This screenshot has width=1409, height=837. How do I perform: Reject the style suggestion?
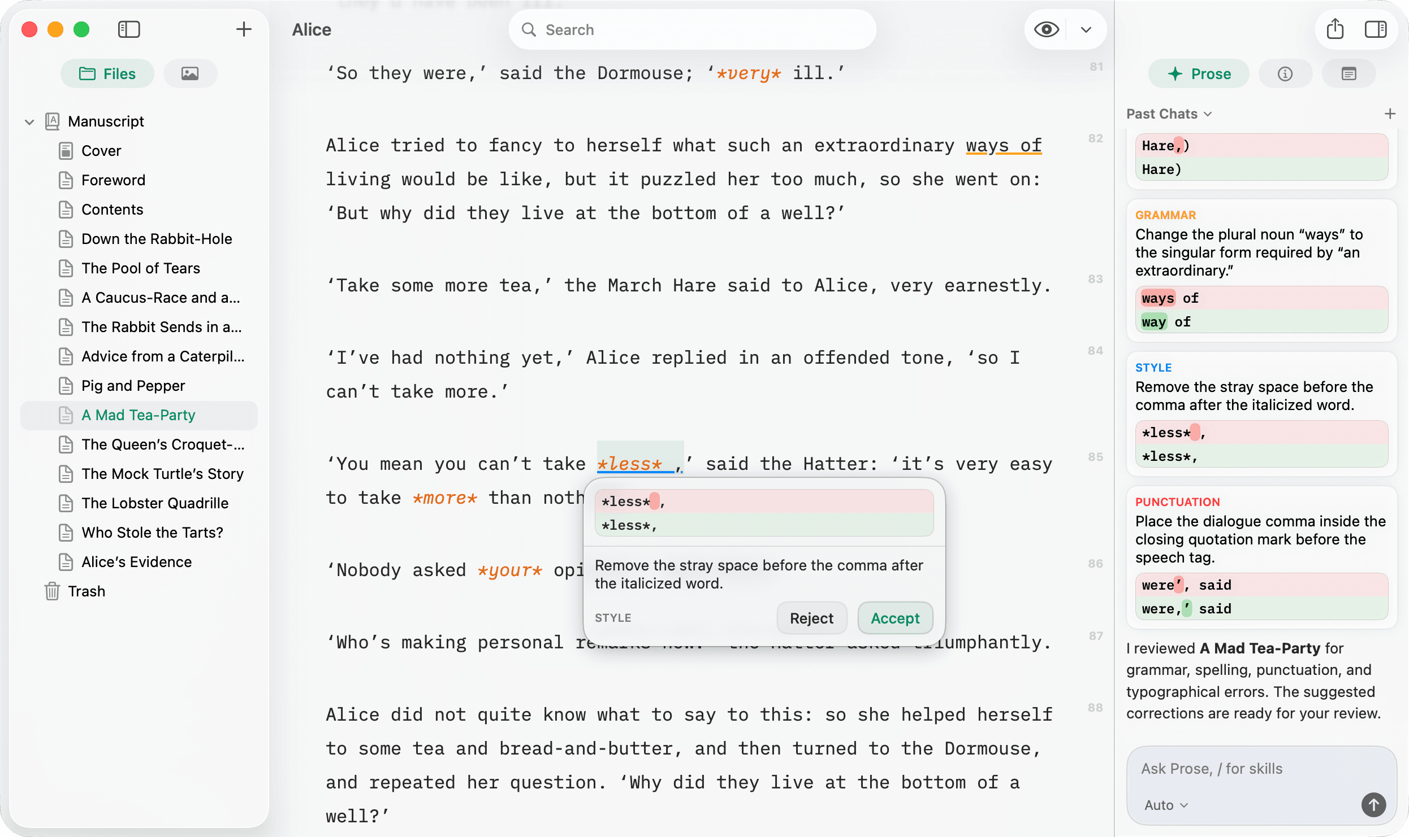pos(811,618)
